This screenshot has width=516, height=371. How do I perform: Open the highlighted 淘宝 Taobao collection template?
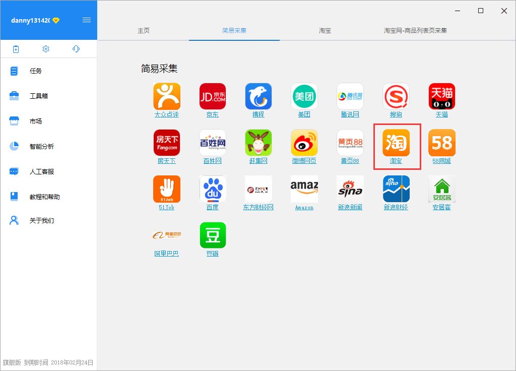pyautogui.click(x=396, y=144)
